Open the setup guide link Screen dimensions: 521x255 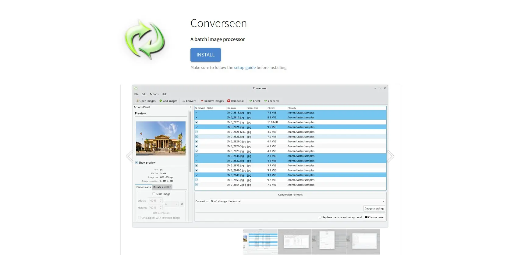click(245, 67)
